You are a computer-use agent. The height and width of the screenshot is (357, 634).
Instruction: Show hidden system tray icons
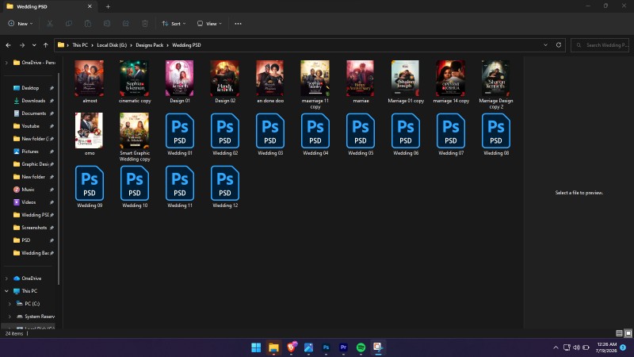(x=556, y=347)
